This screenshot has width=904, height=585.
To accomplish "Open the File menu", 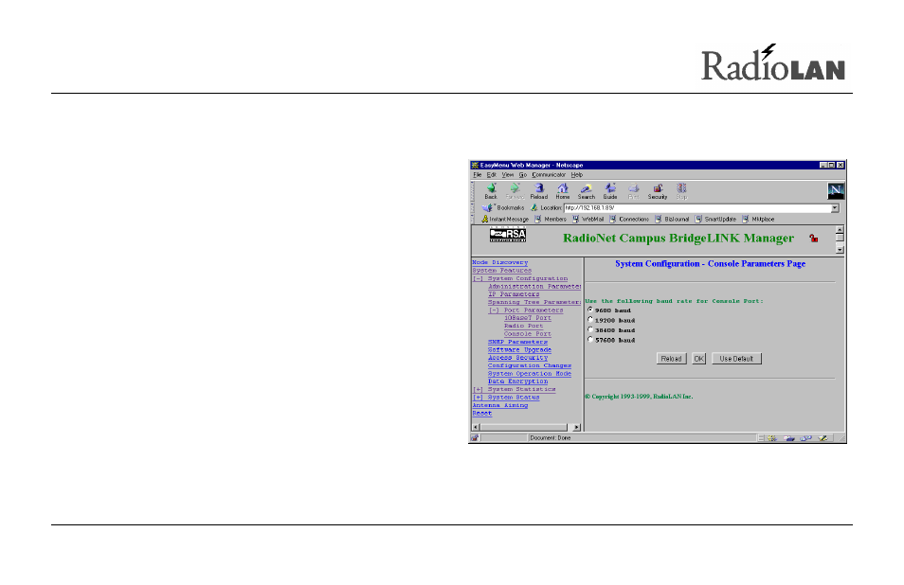I will (x=478, y=175).
